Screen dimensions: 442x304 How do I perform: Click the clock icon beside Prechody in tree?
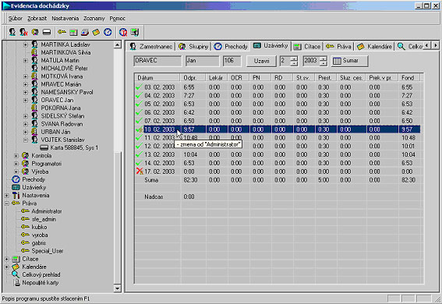point(16,179)
